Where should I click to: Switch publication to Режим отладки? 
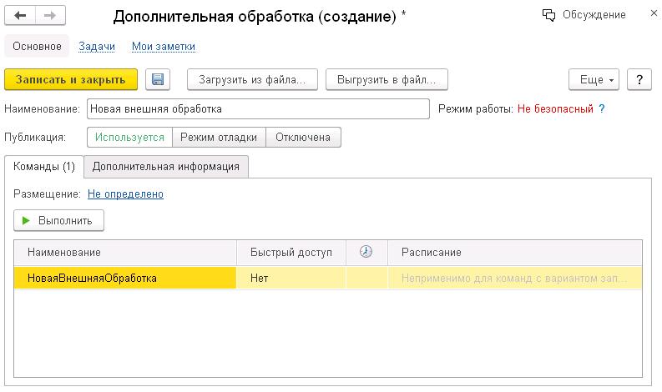tap(219, 137)
